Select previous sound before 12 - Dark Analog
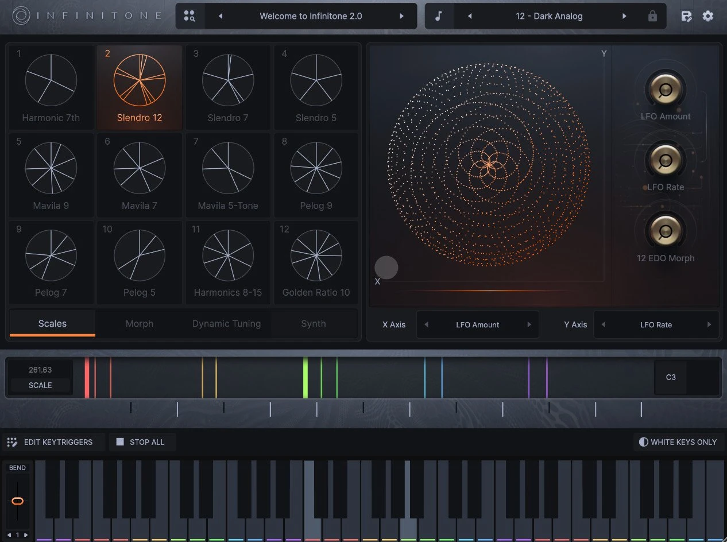 [470, 16]
